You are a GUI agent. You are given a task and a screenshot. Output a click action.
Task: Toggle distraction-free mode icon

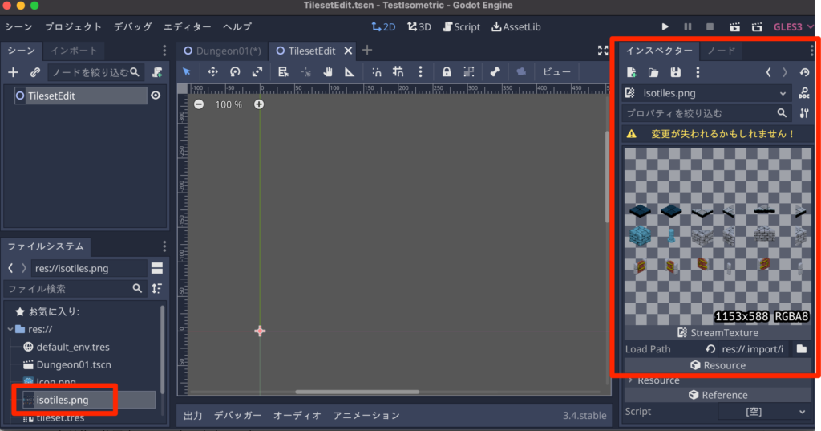[603, 51]
